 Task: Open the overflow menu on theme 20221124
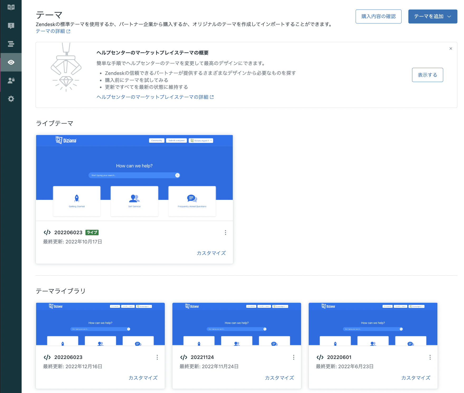click(x=294, y=357)
